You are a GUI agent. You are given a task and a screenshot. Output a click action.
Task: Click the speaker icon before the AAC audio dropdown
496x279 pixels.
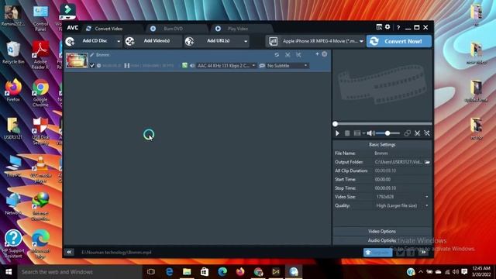coord(192,65)
